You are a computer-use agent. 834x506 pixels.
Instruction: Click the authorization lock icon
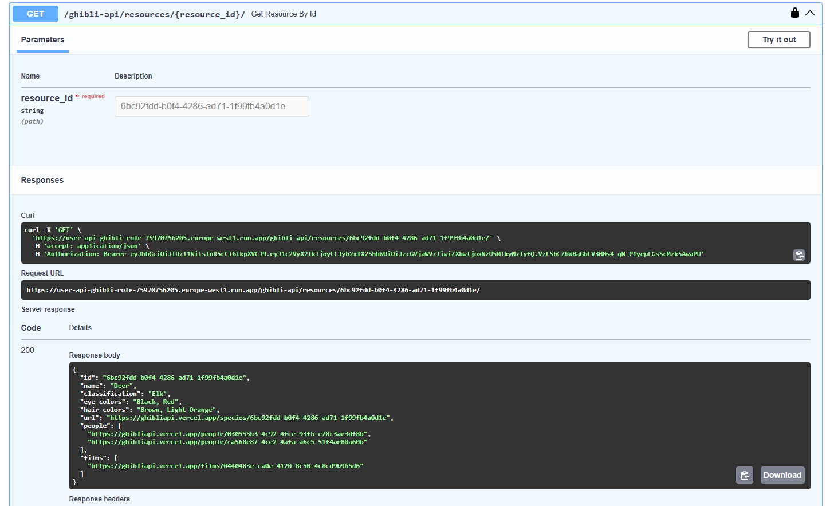point(794,13)
